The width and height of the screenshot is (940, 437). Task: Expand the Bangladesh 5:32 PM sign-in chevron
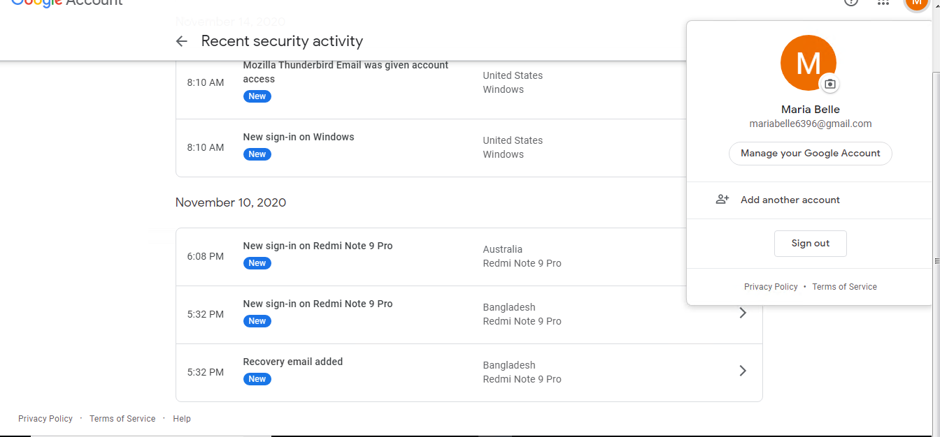pos(743,313)
